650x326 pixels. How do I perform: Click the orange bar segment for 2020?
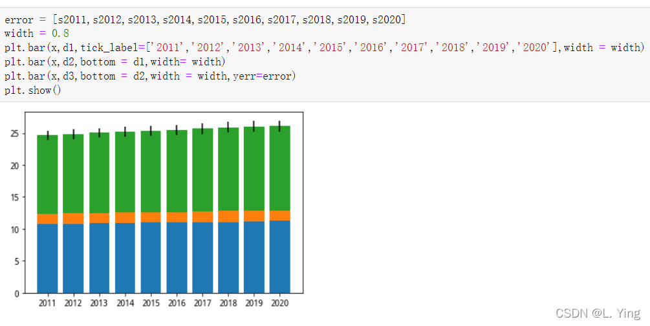coord(280,215)
